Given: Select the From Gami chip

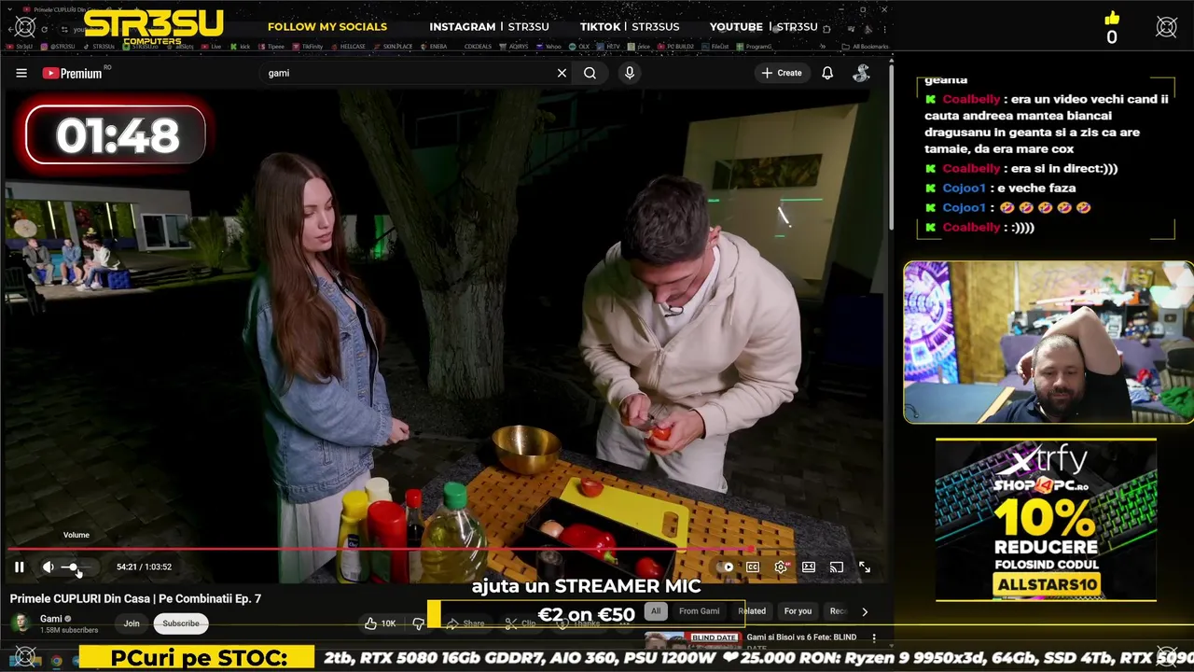Looking at the screenshot, I should pyautogui.click(x=699, y=611).
